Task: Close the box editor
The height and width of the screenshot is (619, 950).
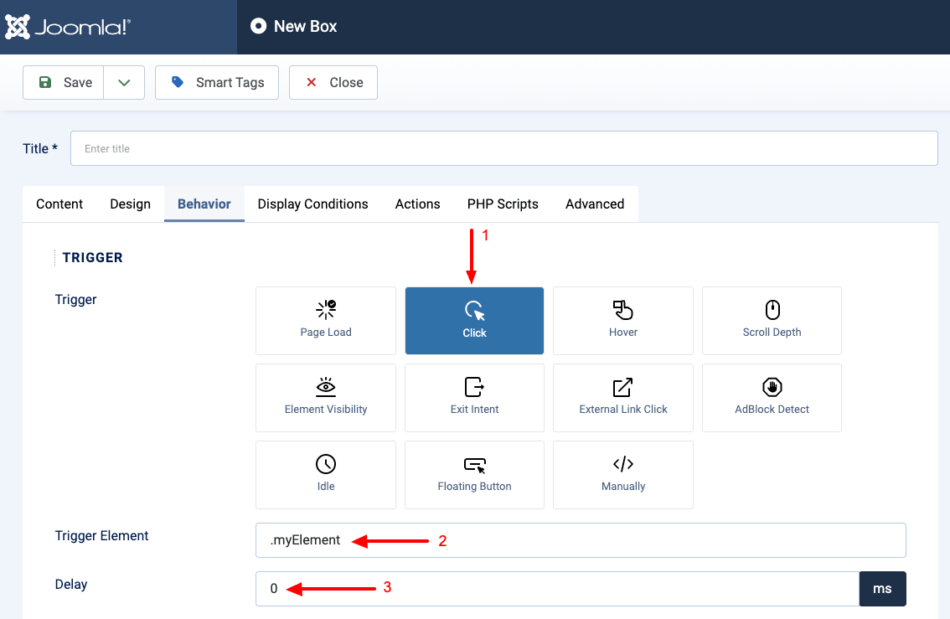Action: pos(333,82)
